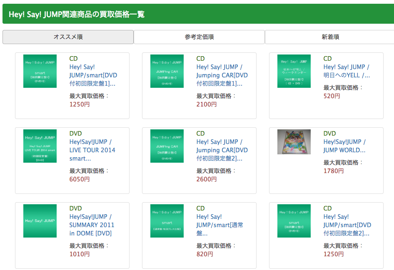Select the オススメ順 sort tab
394x270 pixels.
68,37
